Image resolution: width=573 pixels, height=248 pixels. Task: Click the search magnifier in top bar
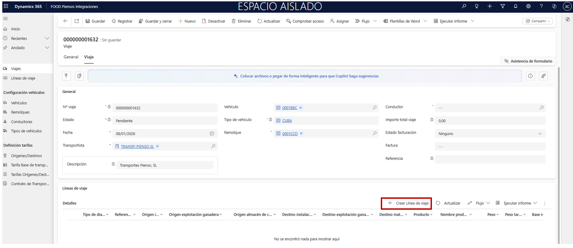pyautogui.click(x=464, y=6)
